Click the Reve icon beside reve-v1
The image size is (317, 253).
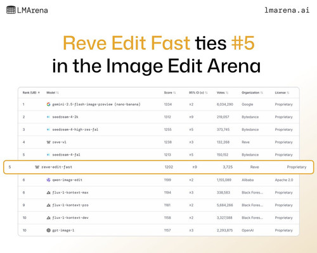click(48, 142)
